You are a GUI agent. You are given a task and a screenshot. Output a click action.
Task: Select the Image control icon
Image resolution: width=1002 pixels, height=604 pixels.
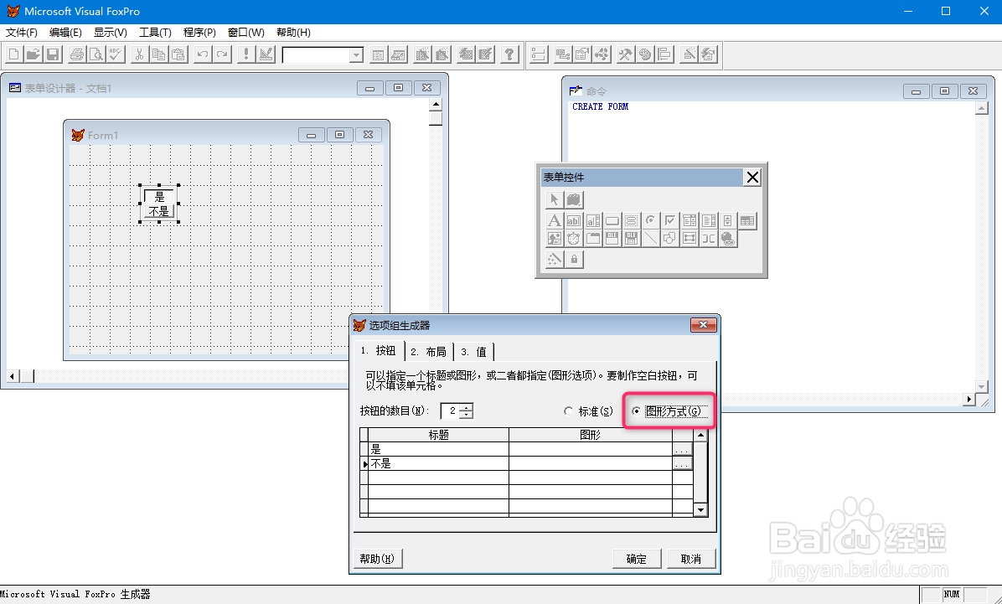554,239
